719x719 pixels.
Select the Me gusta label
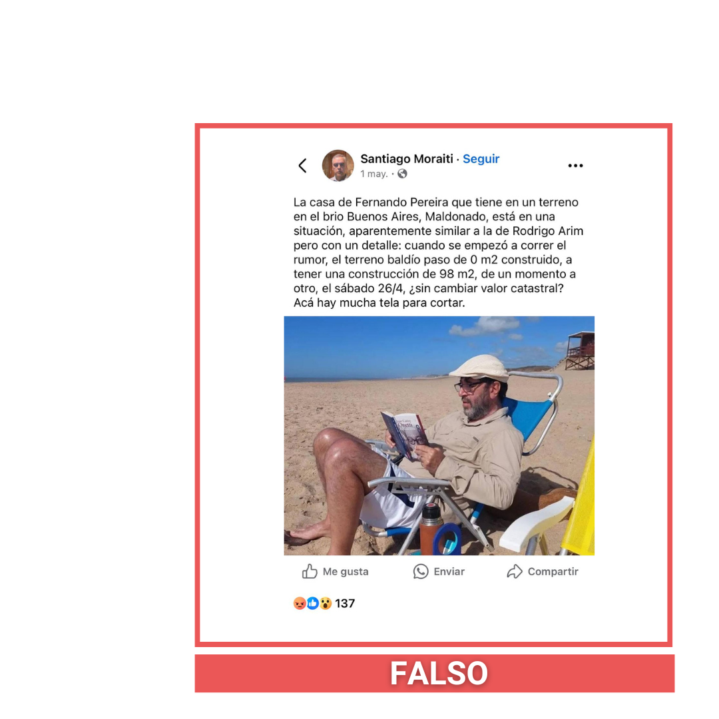click(346, 572)
